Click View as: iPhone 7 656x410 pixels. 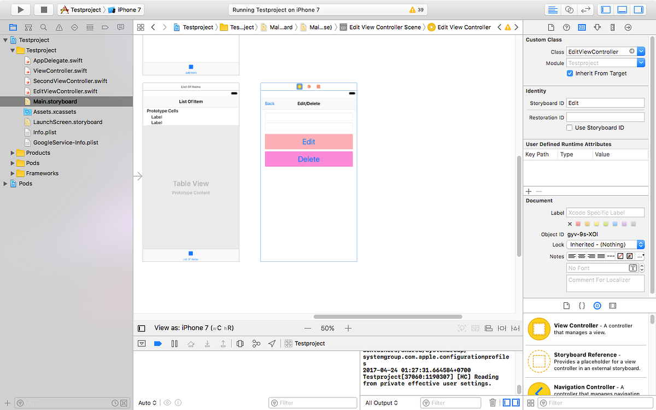180,328
